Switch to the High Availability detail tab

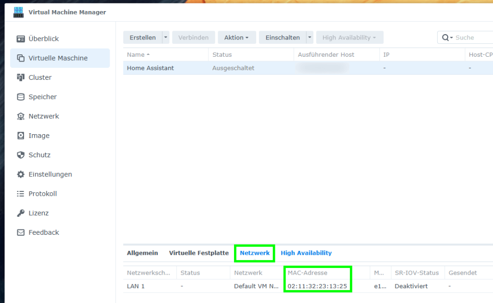click(306, 252)
